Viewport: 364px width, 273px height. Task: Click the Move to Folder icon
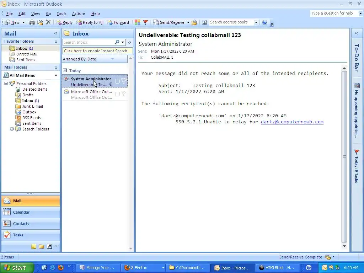(40, 22)
